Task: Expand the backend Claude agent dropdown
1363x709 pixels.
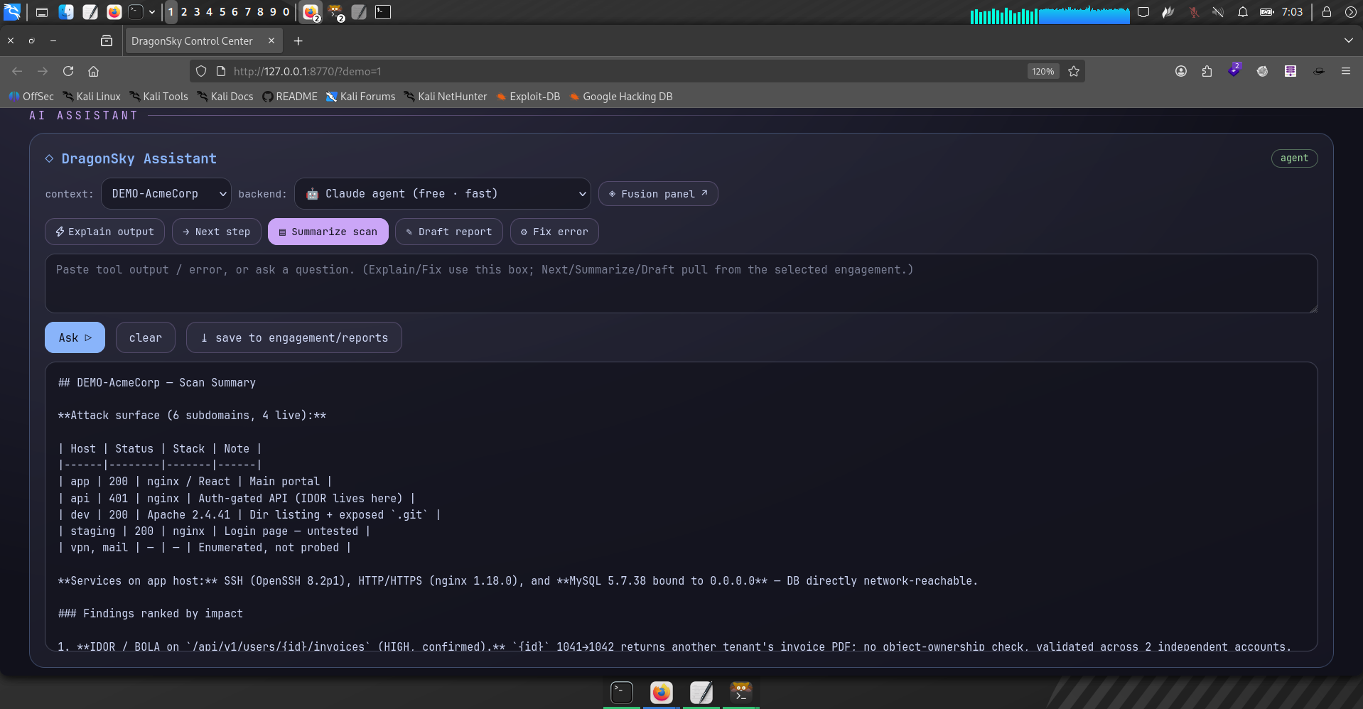Action: [443, 194]
